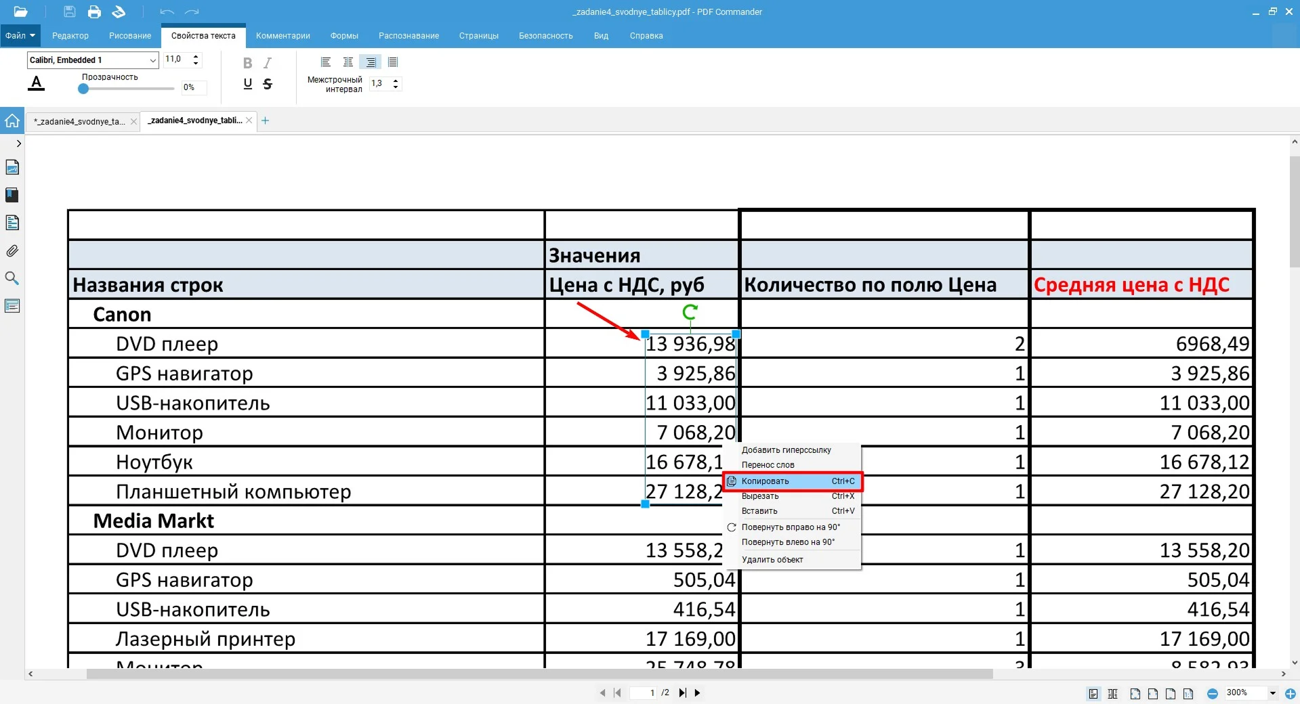Toggle underline text formatting
The height and width of the screenshot is (704, 1300).
click(x=247, y=84)
